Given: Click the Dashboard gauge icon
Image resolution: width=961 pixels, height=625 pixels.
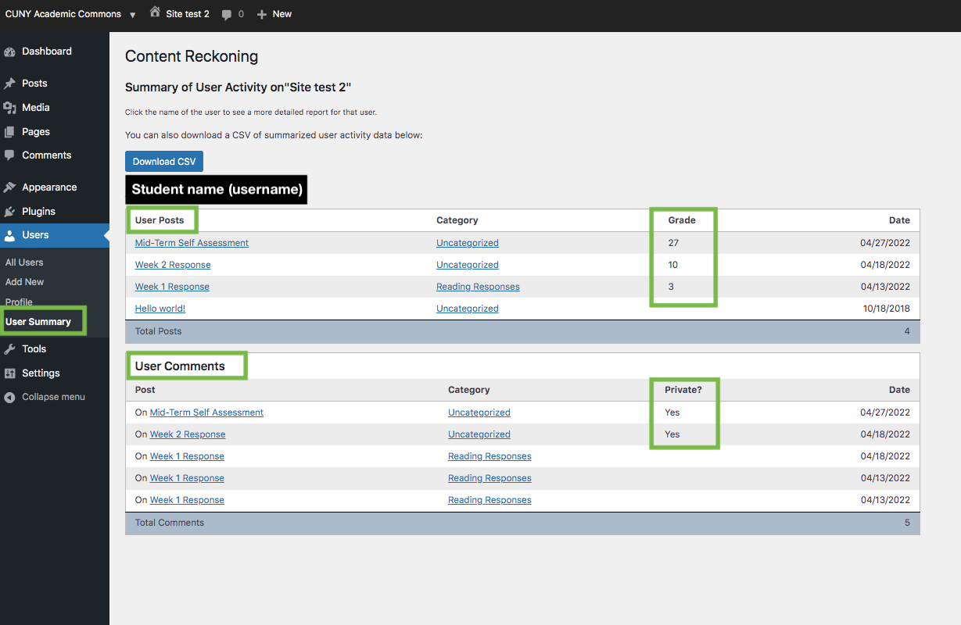Looking at the screenshot, I should (9, 52).
